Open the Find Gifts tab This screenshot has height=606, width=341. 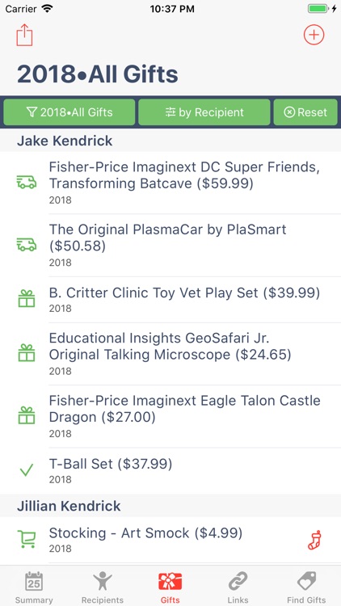[306, 587]
